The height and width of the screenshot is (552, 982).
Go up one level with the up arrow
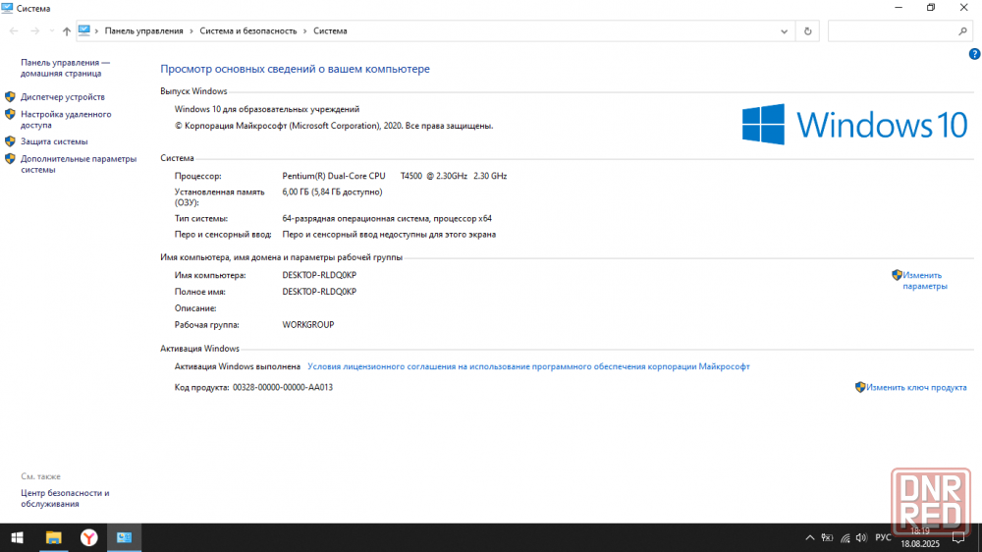(x=67, y=31)
